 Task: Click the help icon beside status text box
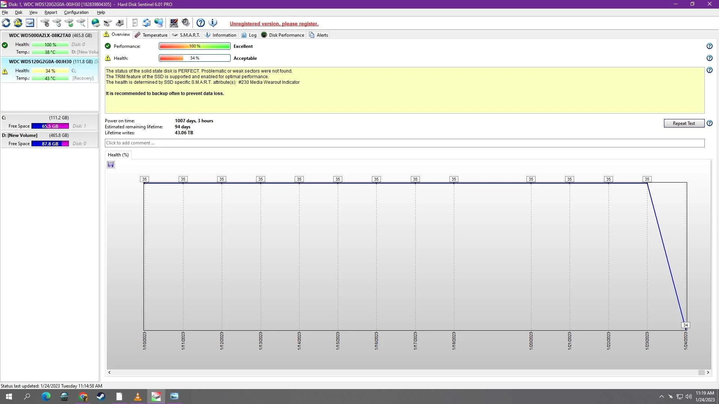tap(709, 70)
